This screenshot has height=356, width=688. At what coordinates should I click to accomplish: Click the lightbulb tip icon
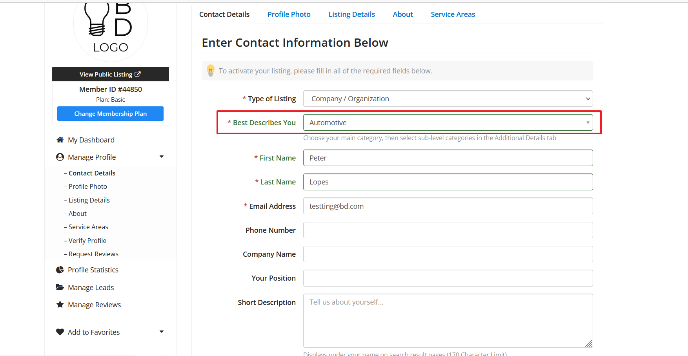pos(211,70)
